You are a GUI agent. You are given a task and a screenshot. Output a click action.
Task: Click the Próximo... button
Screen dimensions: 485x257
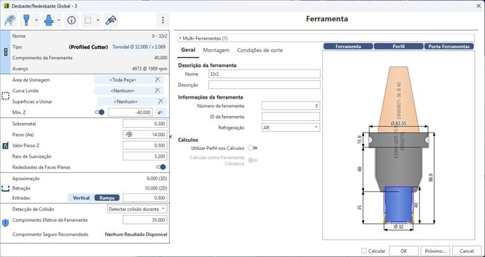[x=435, y=251]
